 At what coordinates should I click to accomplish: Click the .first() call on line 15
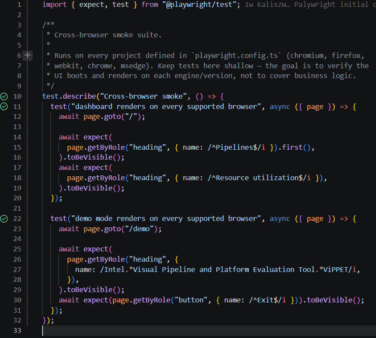click(295, 147)
